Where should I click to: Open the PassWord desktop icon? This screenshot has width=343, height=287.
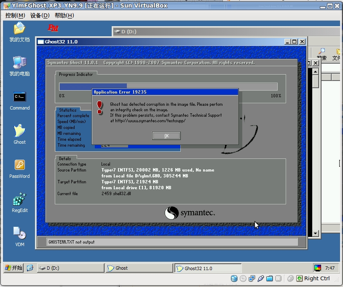click(x=19, y=169)
